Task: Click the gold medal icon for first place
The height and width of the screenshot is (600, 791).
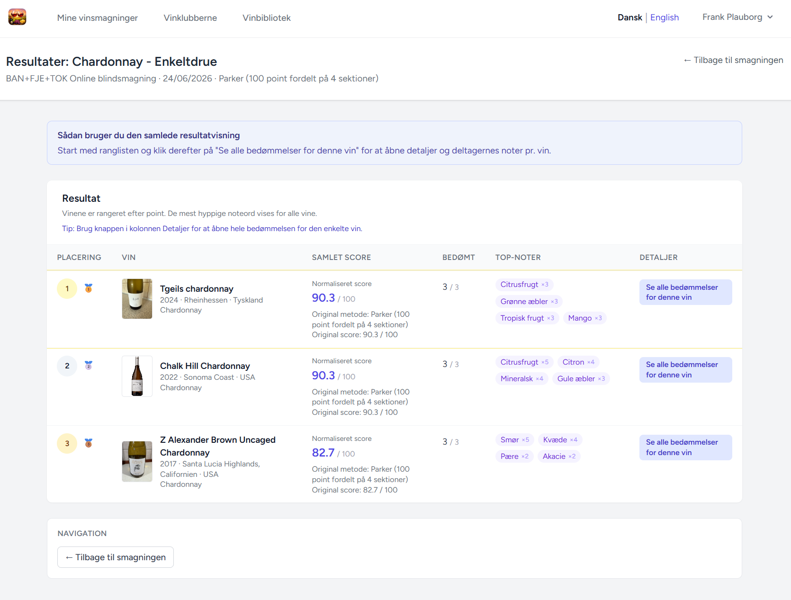Action: 89,288
